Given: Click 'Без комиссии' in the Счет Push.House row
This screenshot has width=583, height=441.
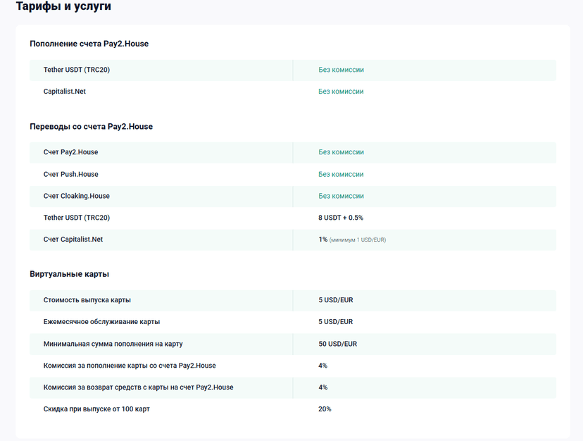Looking at the screenshot, I should tap(341, 174).
